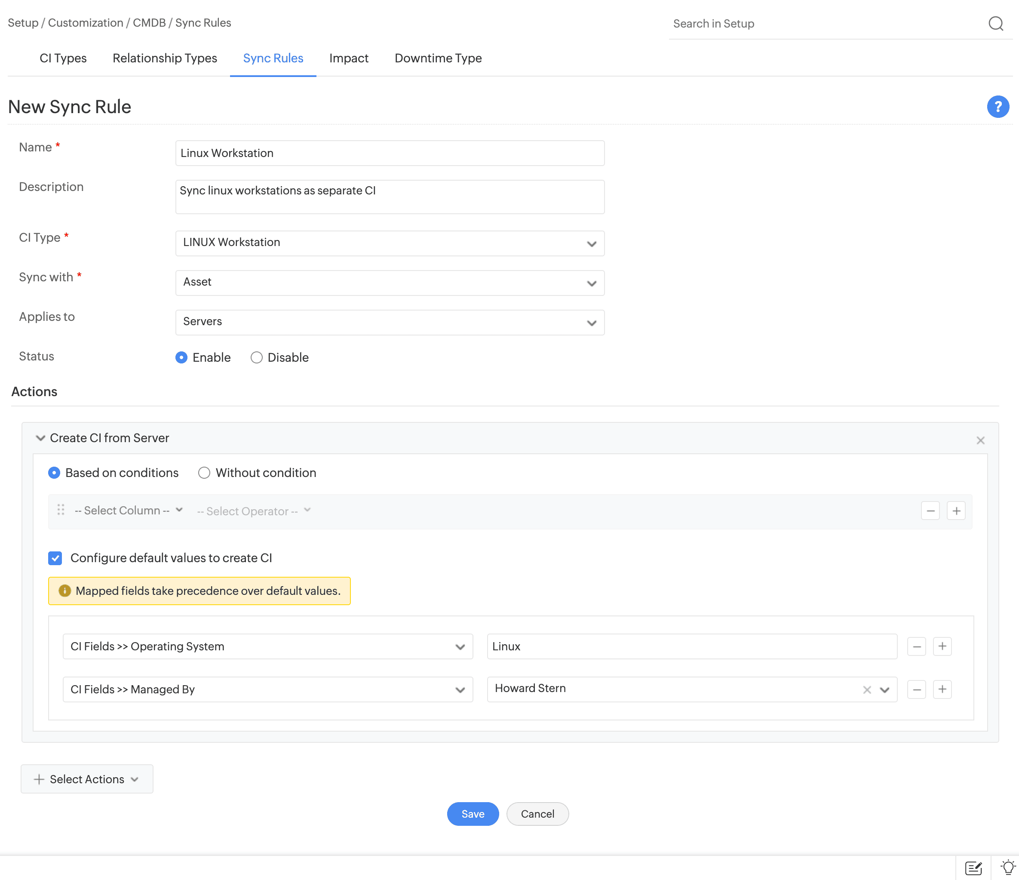Screen dimensions: 1019x880
Task: Choose the Without condition option
Action: click(204, 473)
